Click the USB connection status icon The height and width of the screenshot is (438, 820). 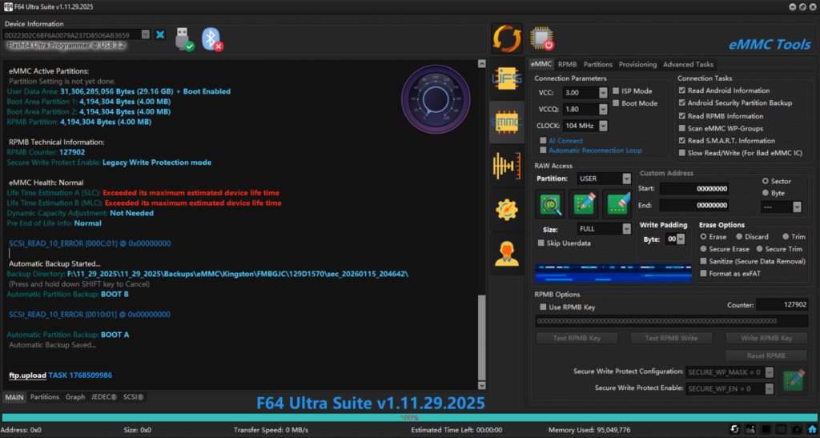click(183, 39)
